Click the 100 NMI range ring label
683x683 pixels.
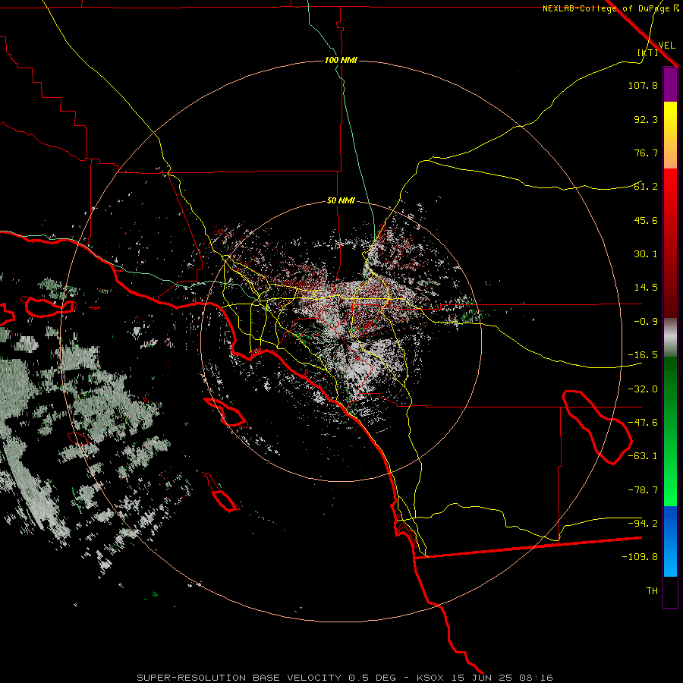(341, 60)
